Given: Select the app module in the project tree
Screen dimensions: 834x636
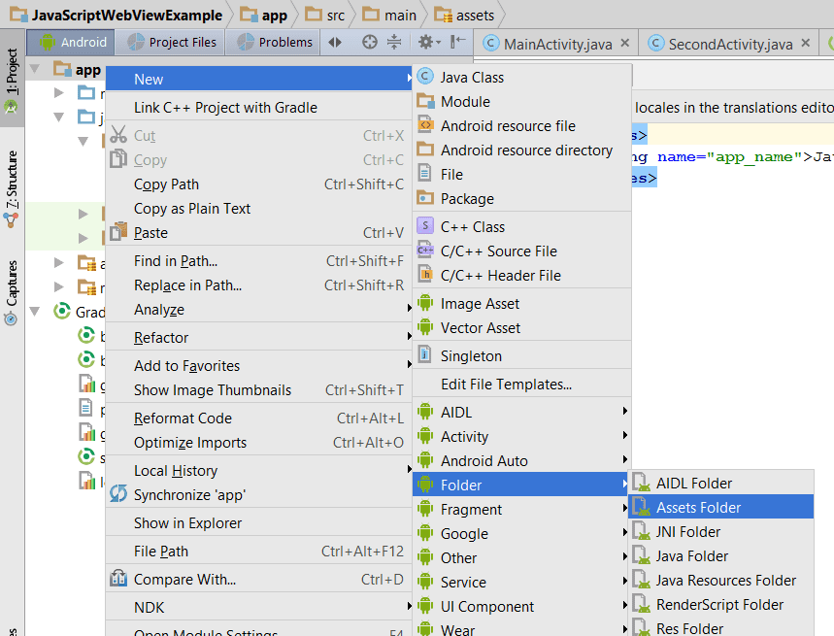Looking at the screenshot, I should [78, 69].
